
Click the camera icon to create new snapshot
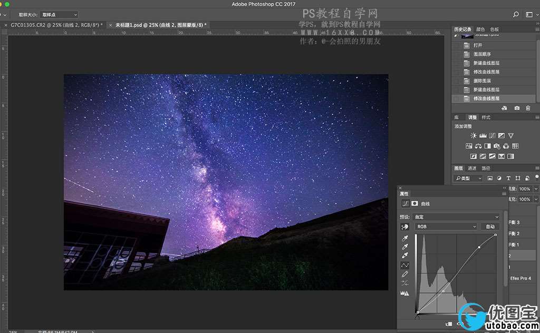[x=516, y=108]
